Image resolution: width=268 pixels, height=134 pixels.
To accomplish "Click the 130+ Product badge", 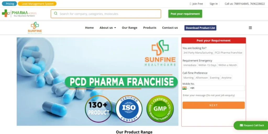I will pyautogui.click(x=98, y=108).
